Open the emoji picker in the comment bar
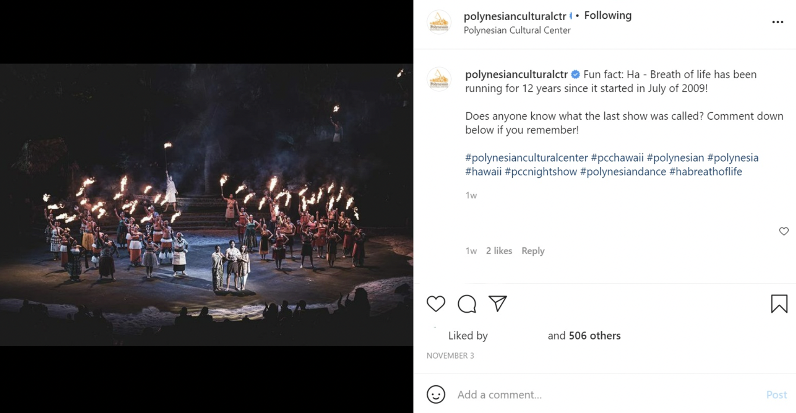This screenshot has height=413, width=796. click(x=437, y=394)
